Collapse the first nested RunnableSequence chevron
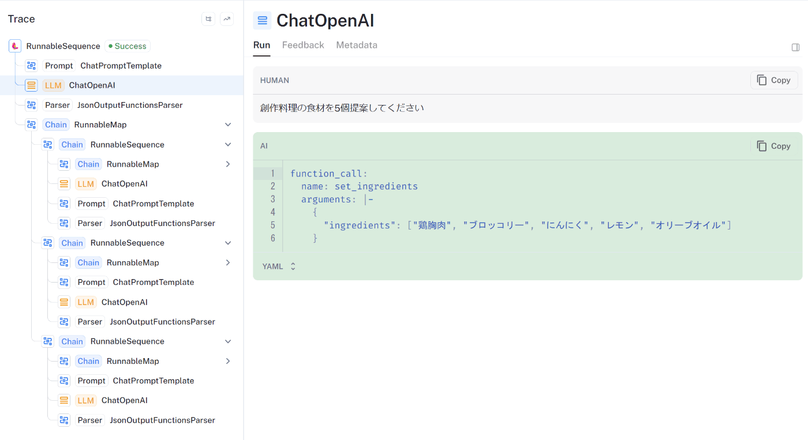This screenshot has height=440, width=808. (228, 145)
